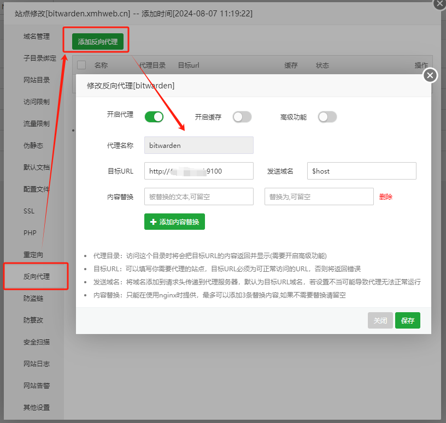Image resolution: width=446 pixels, height=423 pixels.
Task: Click the 发送域名 field with $host
Action: point(361,171)
